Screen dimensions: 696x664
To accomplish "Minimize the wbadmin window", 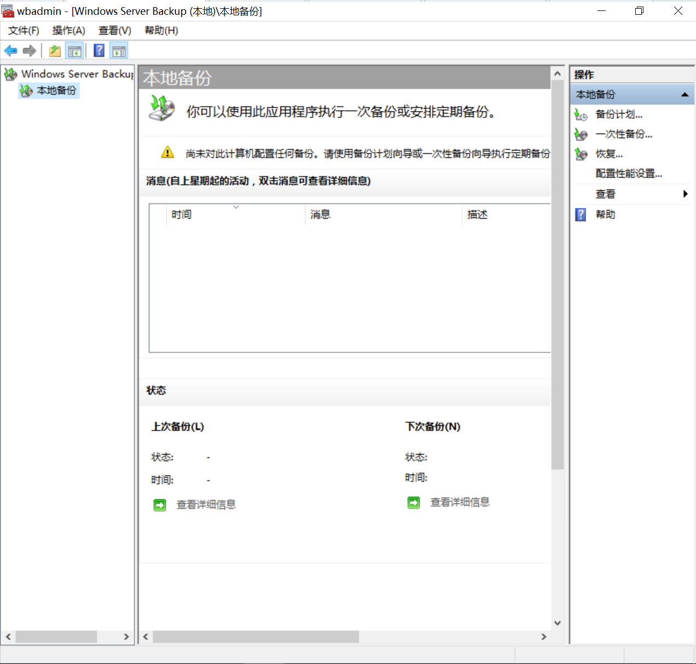I will point(601,11).
